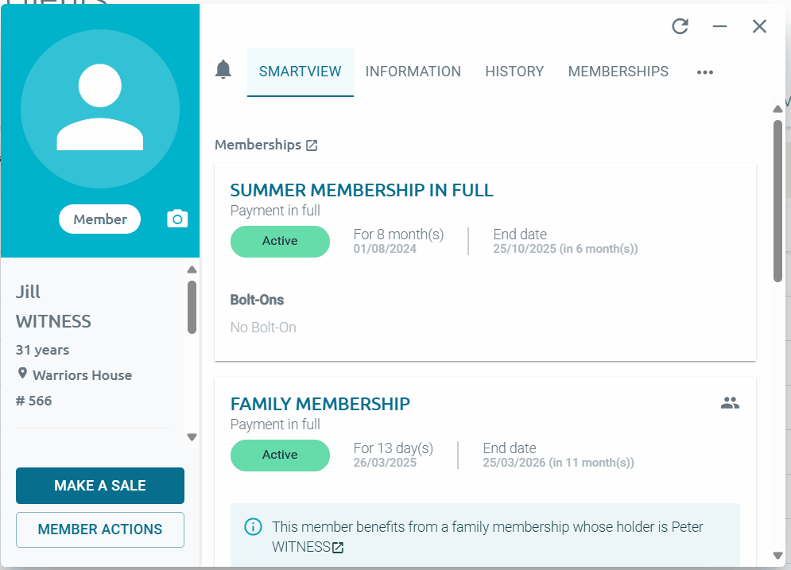Switch to the Information tab
The image size is (791, 570).
pos(413,72)
